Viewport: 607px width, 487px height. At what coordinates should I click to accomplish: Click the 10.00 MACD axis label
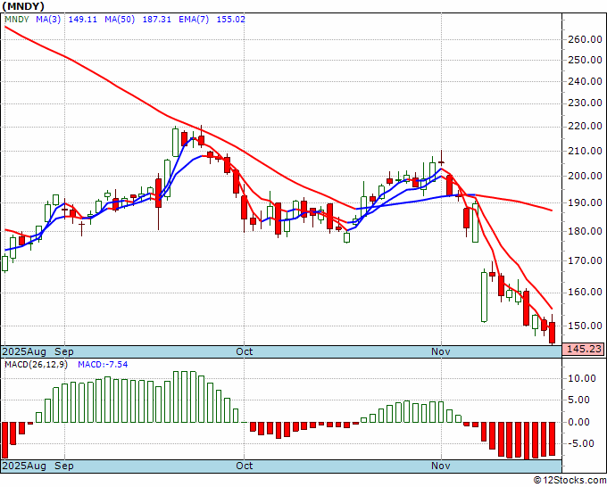[x=582, y=379]
